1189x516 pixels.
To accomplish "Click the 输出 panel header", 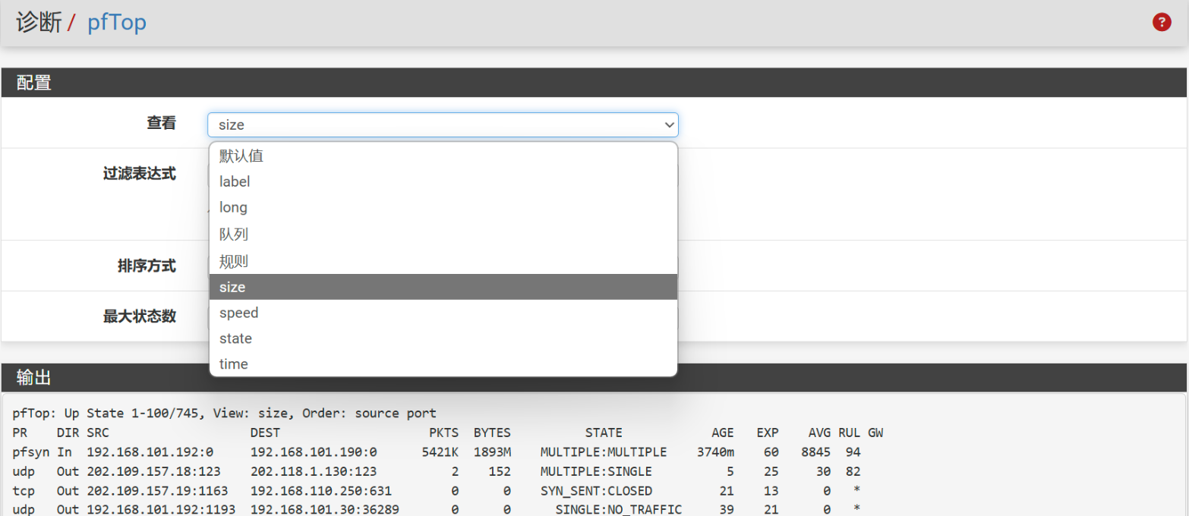I will click(34, 378).
